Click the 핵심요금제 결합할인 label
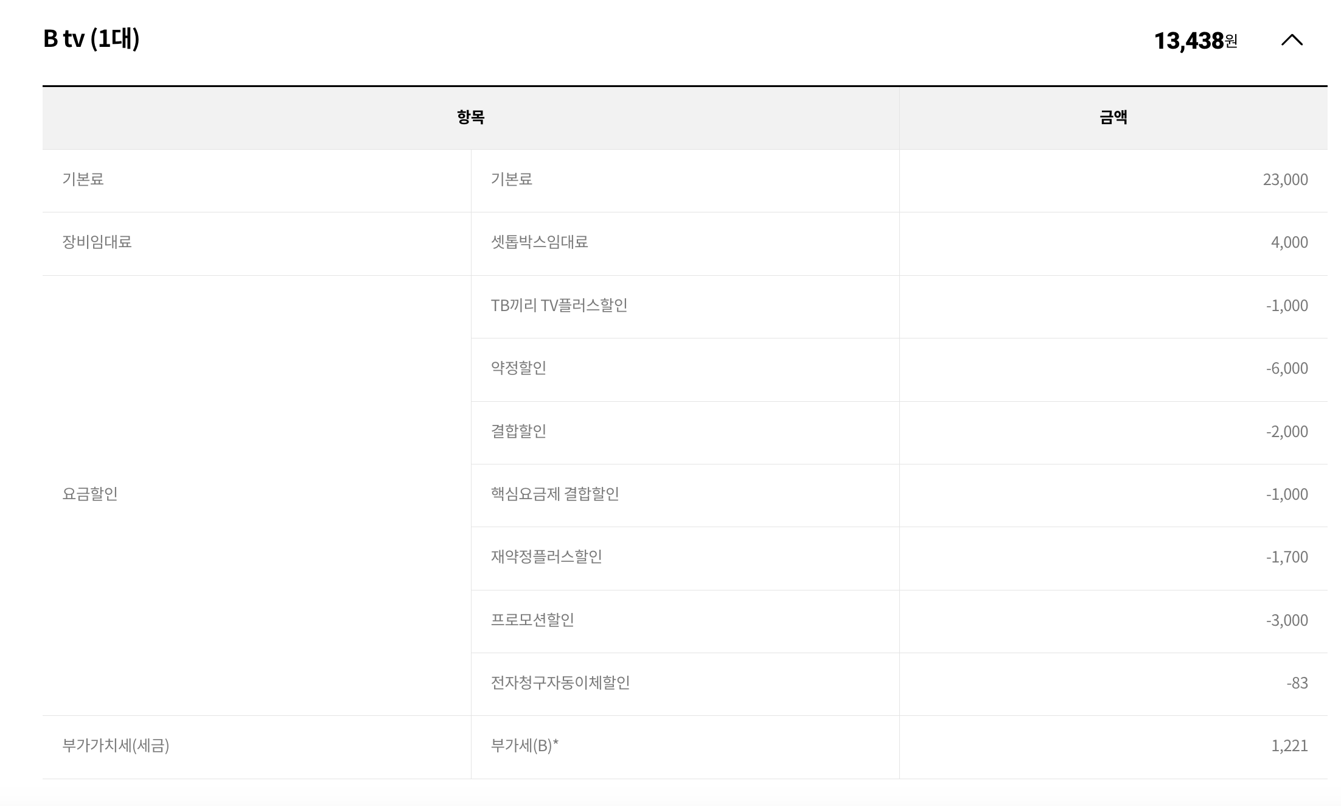This screenshot has height=806, width=1341. 554,494
